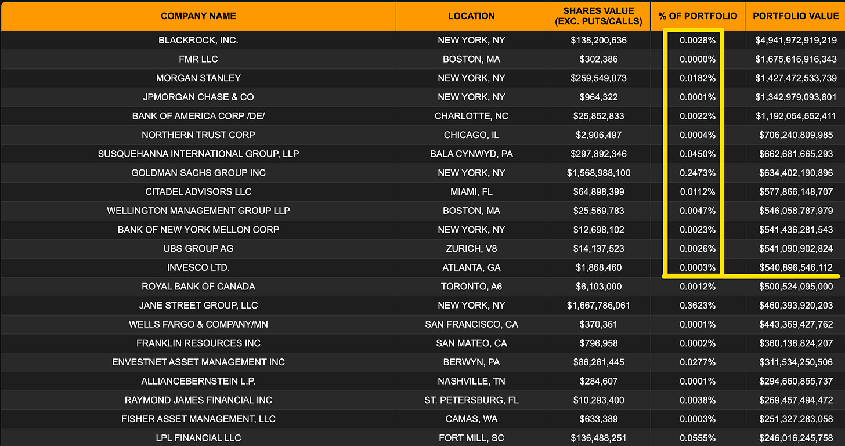
Task: Select shares value $136,488,251
Action: (598, 438)
